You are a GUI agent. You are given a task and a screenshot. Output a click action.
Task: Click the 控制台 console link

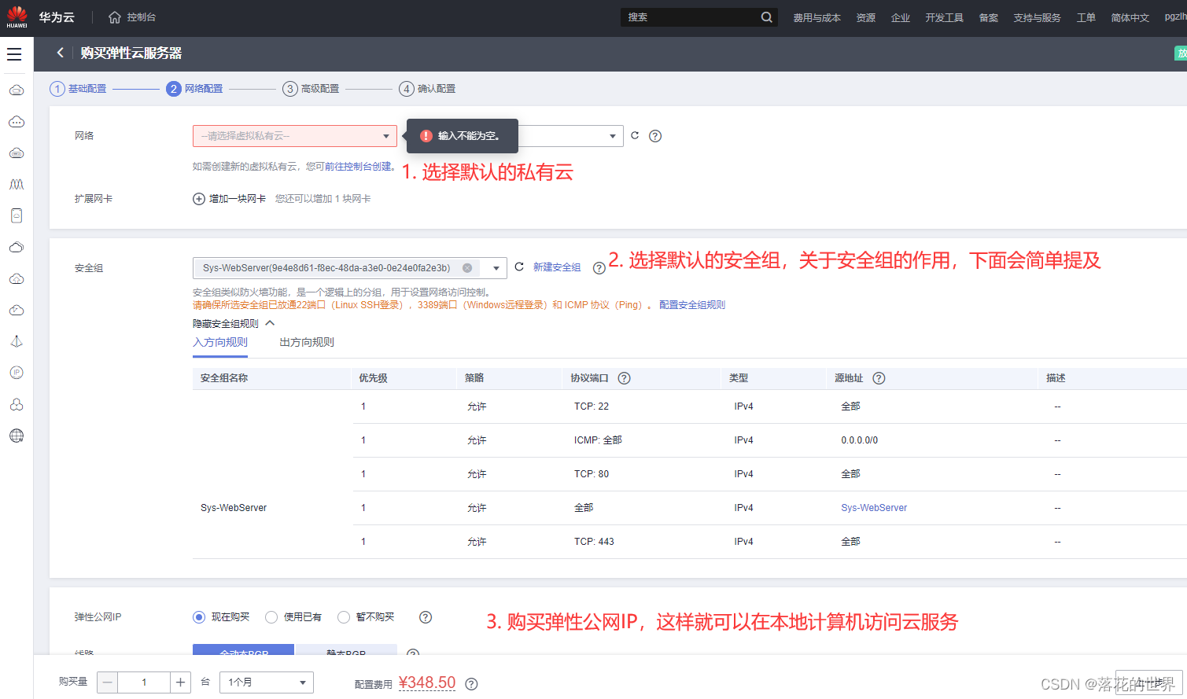(142, 17)
